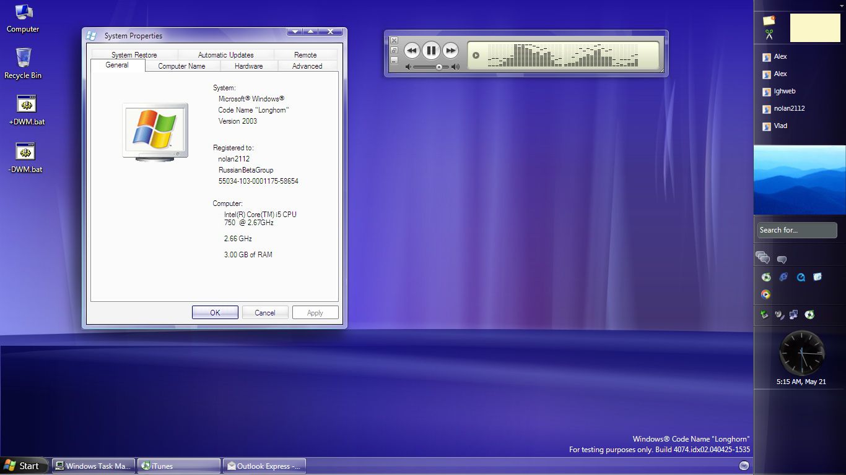
Task: Select first Alex contact in sidebar
Action: [x=775, y=56]
